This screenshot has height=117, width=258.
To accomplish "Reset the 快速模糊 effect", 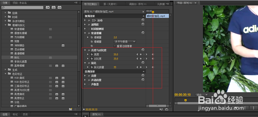I will (x=143, y=33).
